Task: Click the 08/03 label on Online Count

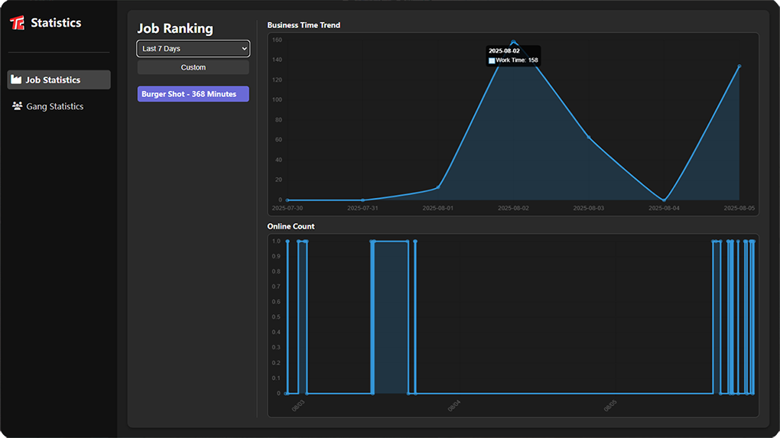Action: click(x=298, y=406)
